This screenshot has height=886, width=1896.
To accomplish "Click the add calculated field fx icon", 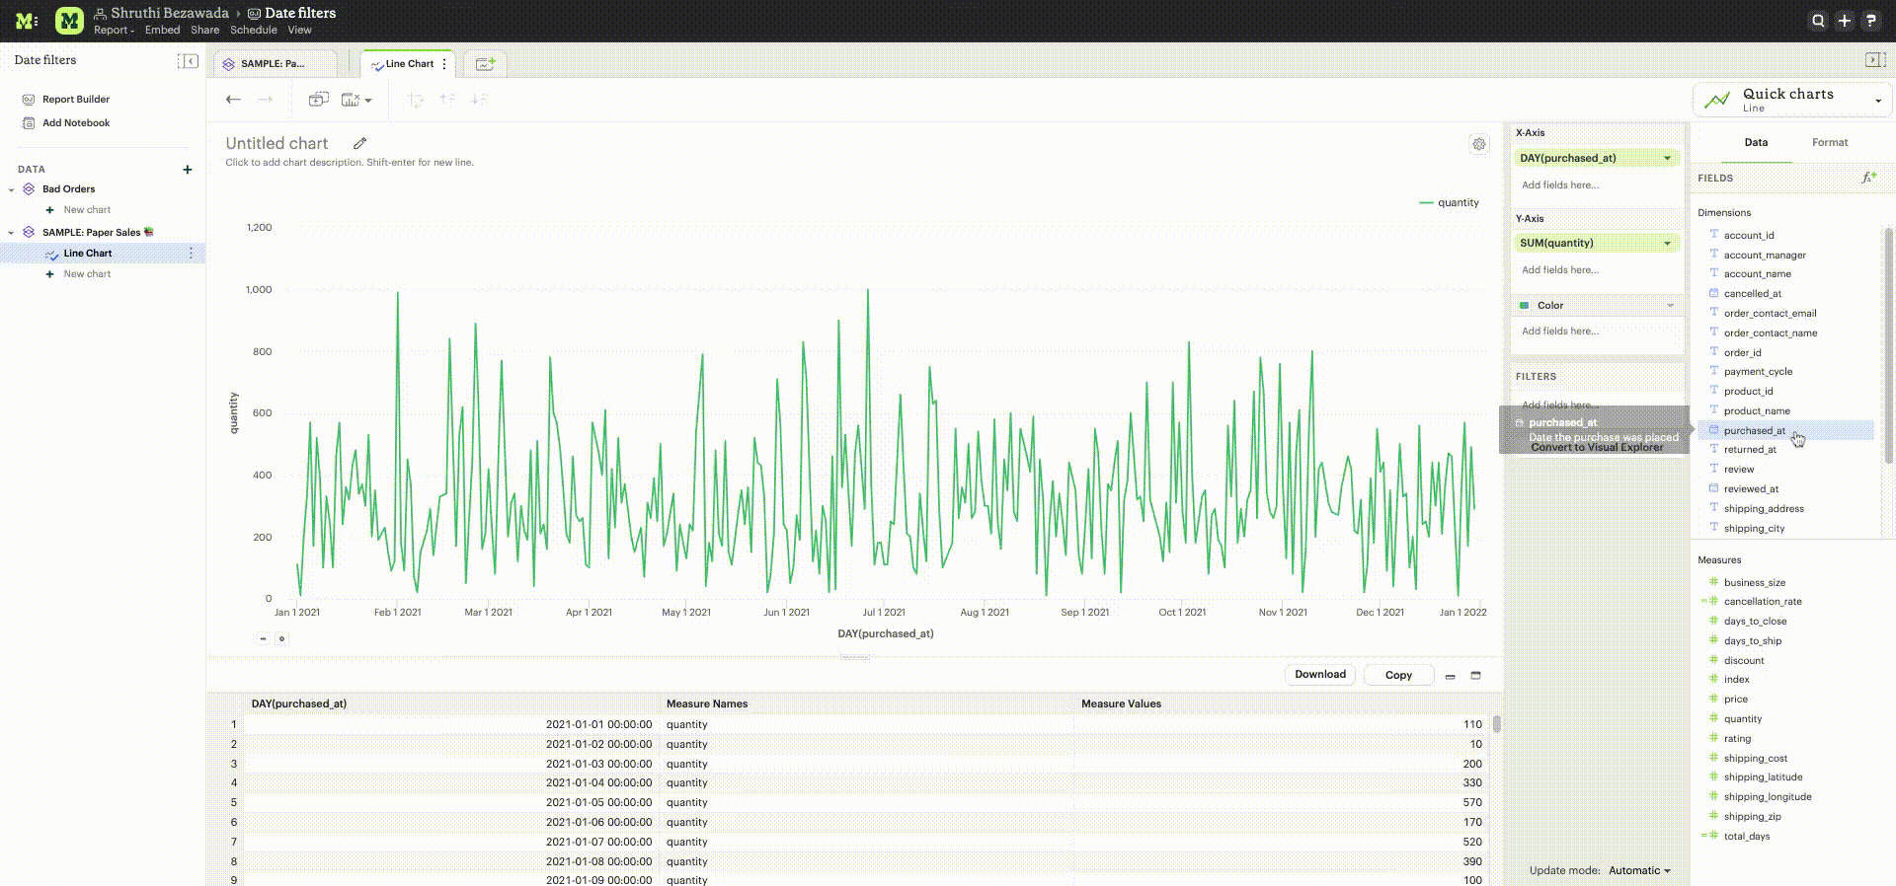I will (1867, 178).
